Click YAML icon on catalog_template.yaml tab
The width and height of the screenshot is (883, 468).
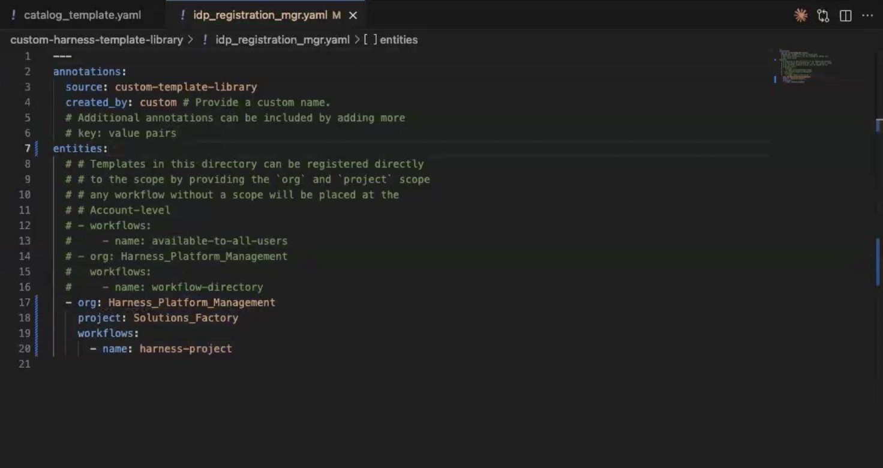[x=14, y=15]
